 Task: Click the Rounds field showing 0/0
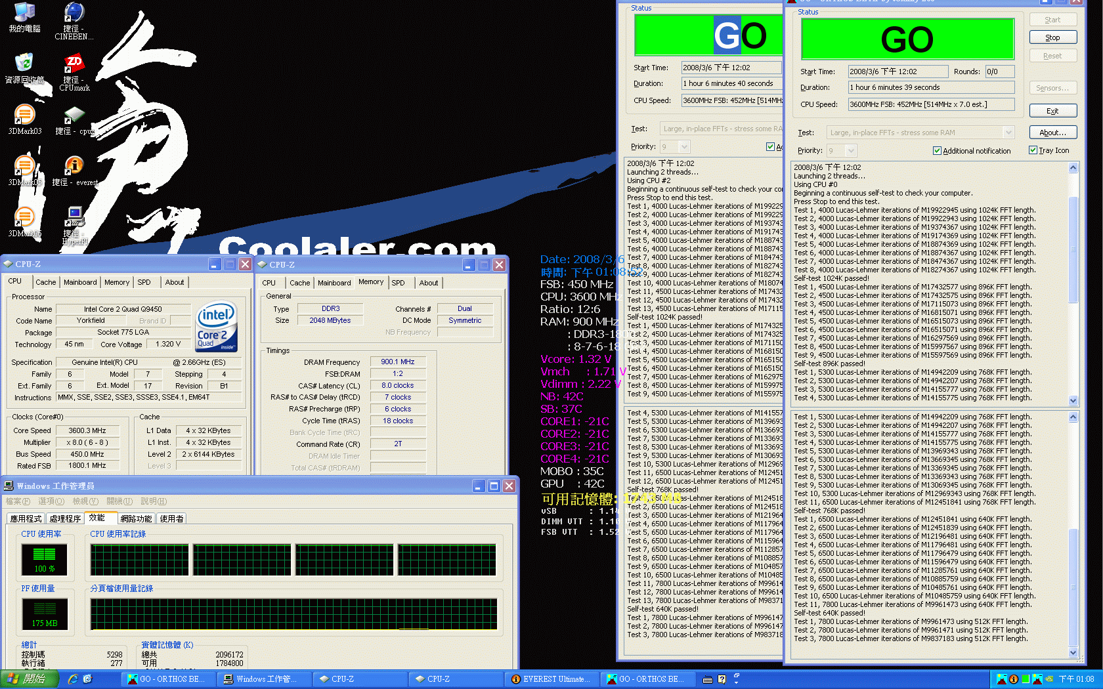[x=999, y=72]
